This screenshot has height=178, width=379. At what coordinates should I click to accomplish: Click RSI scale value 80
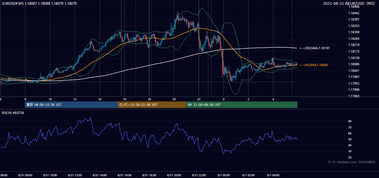tap(350, 121)
